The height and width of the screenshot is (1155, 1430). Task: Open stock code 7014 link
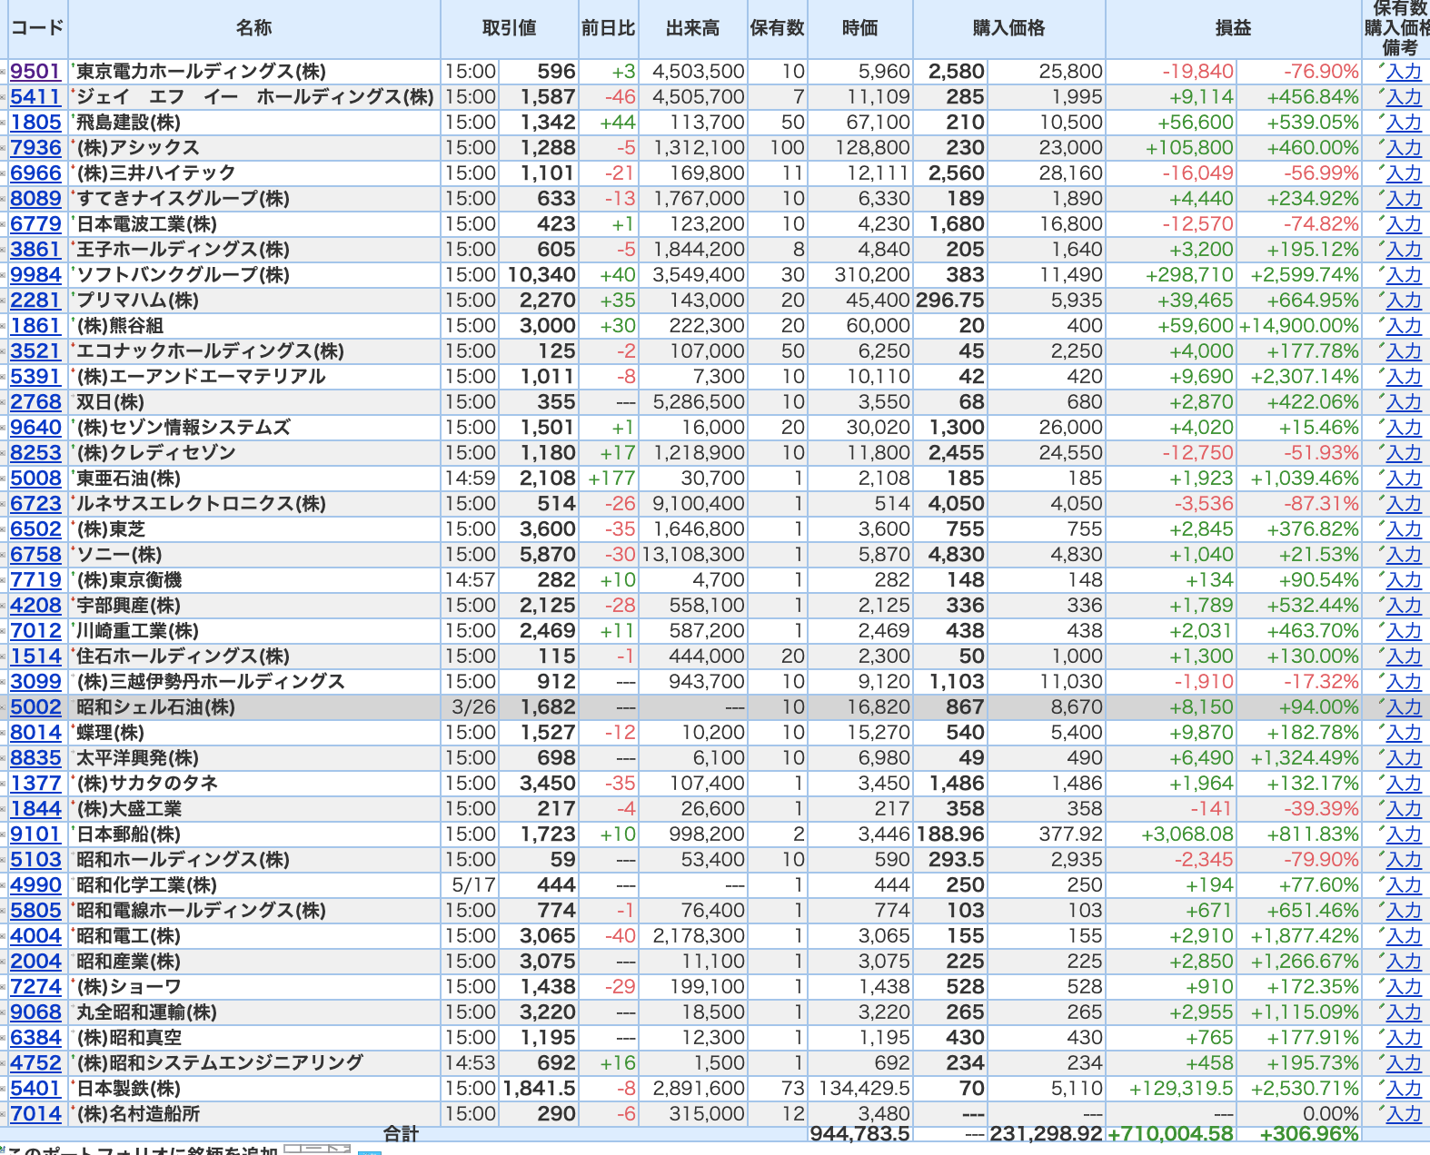(35, 1114)
